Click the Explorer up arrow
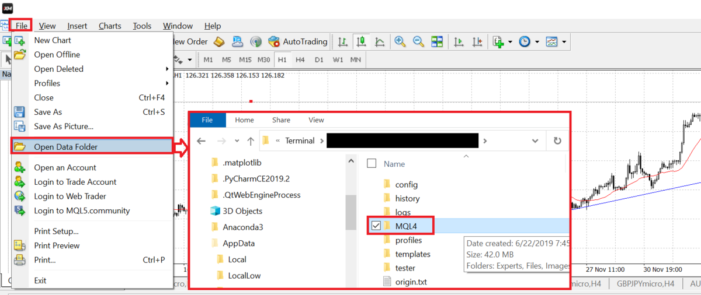The width and height of the screenshot is (701, 295). (251, 141)
